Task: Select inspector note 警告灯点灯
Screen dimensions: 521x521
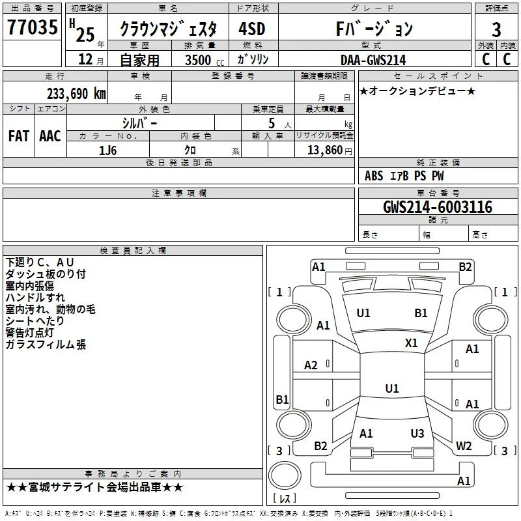Action: click(29, 333)
